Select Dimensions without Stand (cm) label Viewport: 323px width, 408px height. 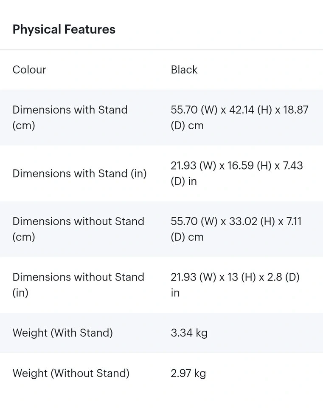click(x=78, y=229)
